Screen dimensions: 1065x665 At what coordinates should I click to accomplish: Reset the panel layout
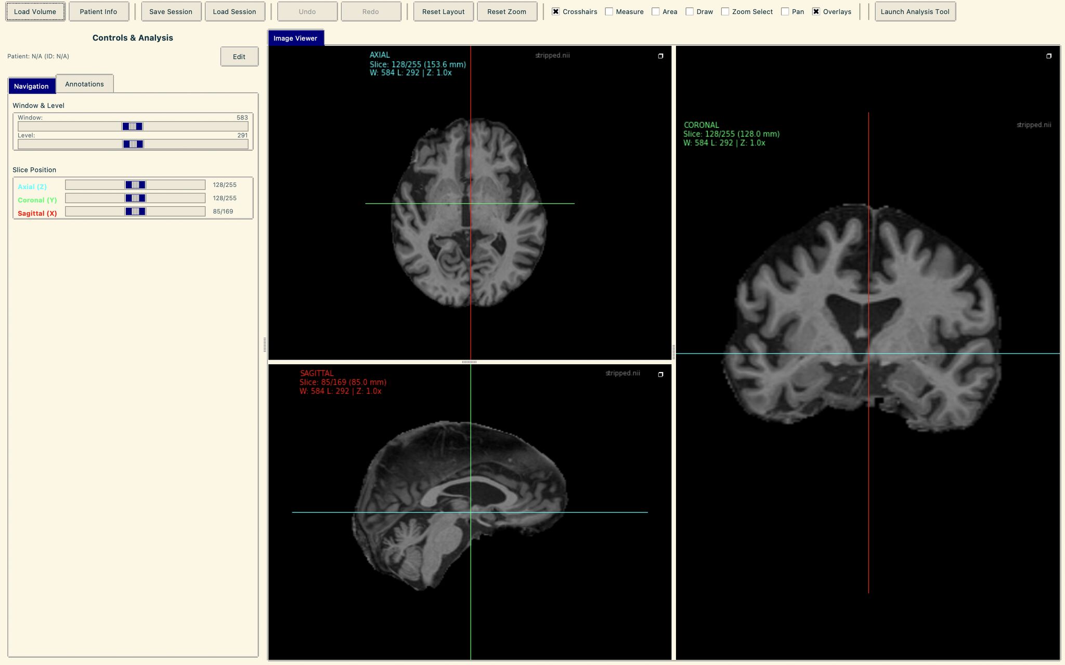pyautogui.click(x=444, y=11)
